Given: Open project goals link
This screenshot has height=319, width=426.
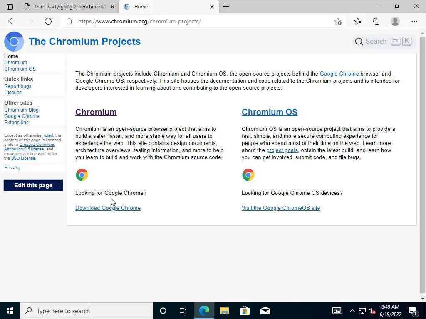Looking at the screenshot, I should (x=282, y=150).
